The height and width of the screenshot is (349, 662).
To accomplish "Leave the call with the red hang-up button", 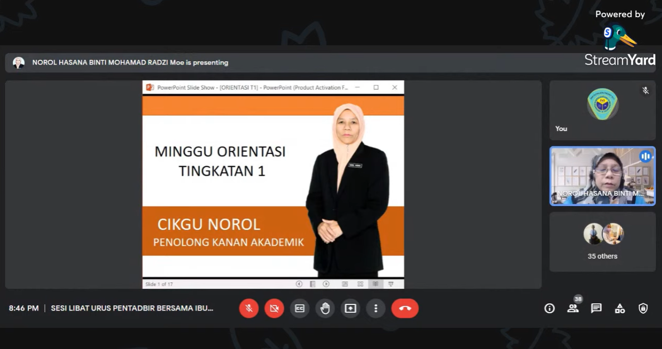I will point(405,308).
